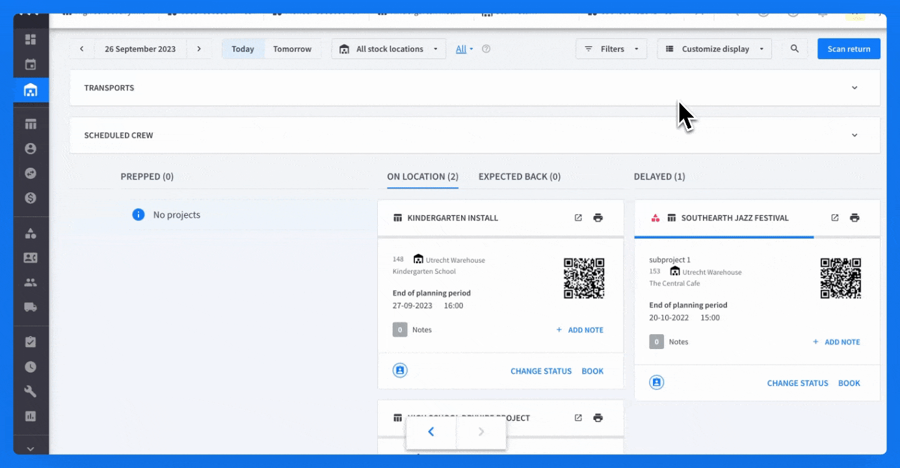Viewport: 900px width, 468px height.
Task: Select the Tomorrow toggle button
Action: tap(292, 49)
